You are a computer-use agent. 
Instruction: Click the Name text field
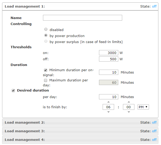point(82,18)
